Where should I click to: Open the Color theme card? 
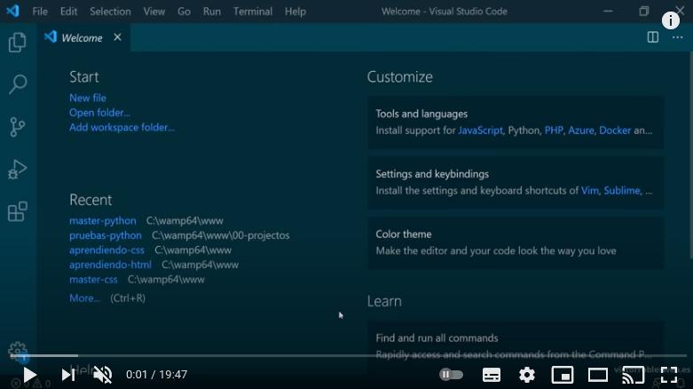516,242
